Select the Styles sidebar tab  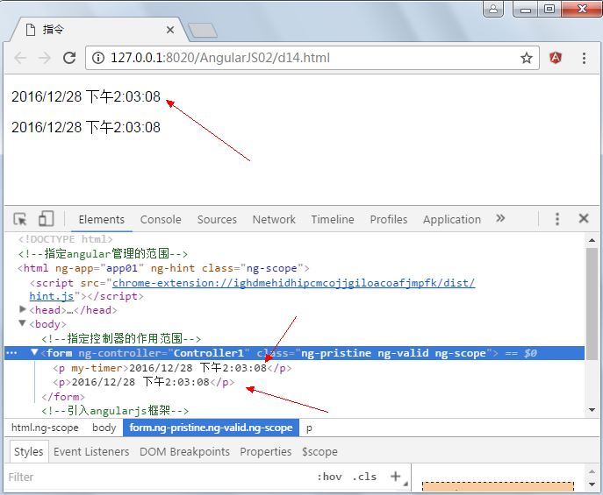point(28,452)
